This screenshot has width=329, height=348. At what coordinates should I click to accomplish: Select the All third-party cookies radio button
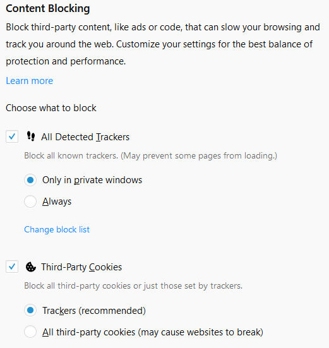30,332
